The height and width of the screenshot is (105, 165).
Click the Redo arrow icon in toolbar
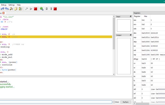coord(7,9)
